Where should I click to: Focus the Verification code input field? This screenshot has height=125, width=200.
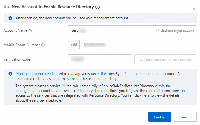click(100, 59)
